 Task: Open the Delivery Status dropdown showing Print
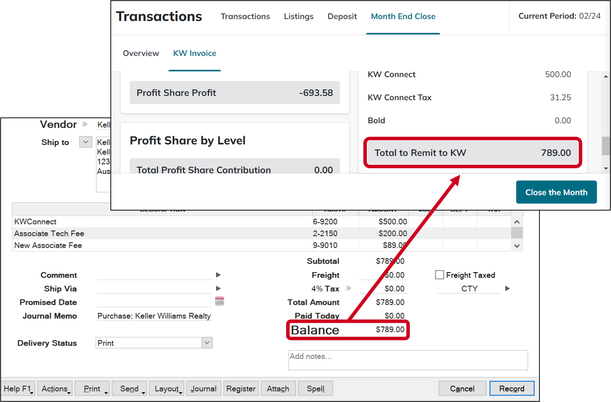[x=207, y=343]
